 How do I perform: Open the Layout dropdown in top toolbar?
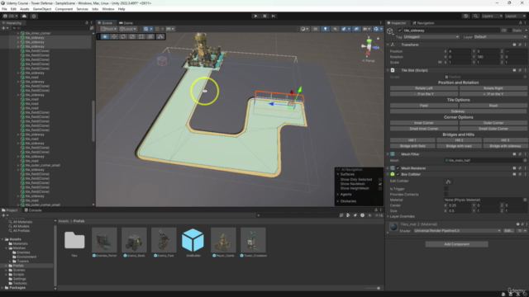coord(515,16)
